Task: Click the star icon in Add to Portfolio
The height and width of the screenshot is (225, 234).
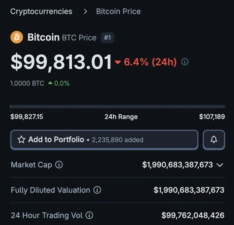Action: [21, 139]
